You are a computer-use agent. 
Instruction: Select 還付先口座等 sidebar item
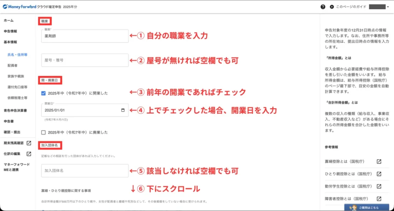[x=17, y=87]
